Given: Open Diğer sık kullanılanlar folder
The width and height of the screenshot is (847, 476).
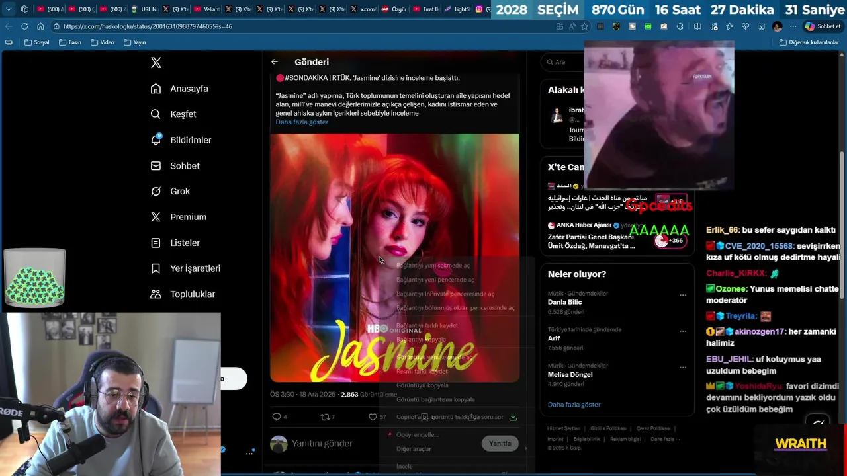Looking at the screenshot, I should pos(809,42).
